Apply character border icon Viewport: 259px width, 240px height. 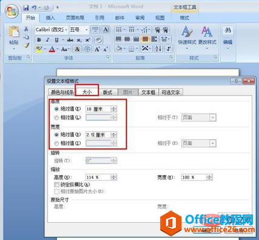pyautogui.click(x=106, y=30)
